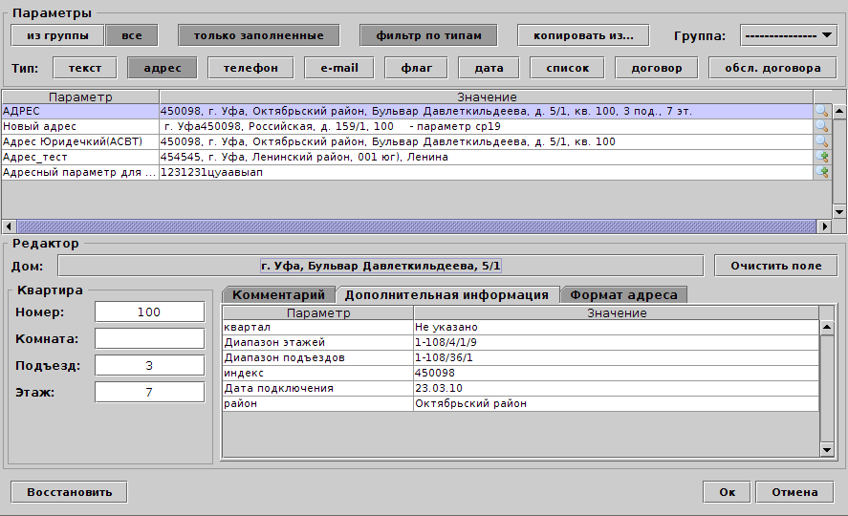Click the Подъезд input field
Screen dimensions: 848x516
pos(149,366)
